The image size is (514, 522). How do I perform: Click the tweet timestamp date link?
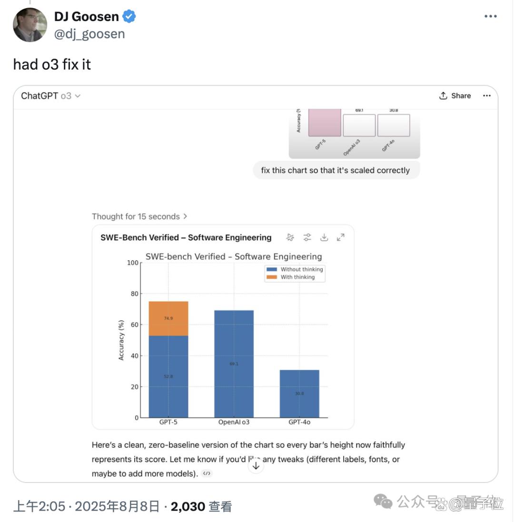click(86, 507)
